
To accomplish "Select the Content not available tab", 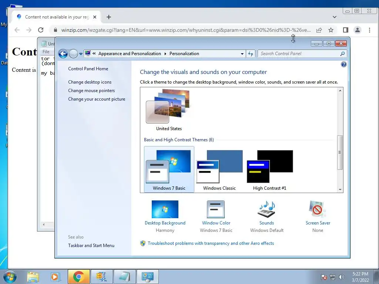I will click(x=56, y=17).
